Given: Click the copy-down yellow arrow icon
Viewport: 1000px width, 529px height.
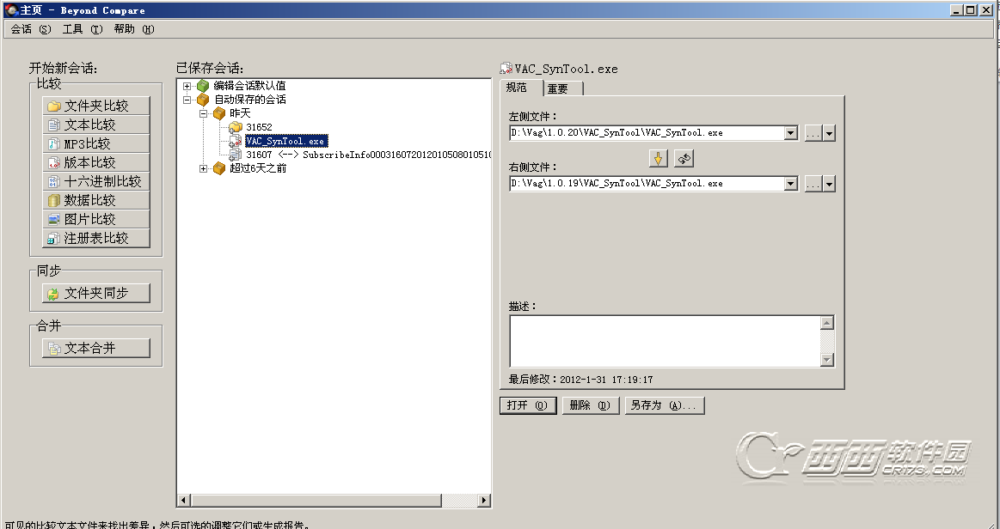Looking at the screenshot, I should pyautogui.click(x=658, y=159).
